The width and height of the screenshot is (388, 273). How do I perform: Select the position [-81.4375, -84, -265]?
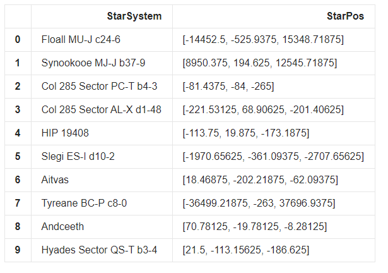click(228, 87)
